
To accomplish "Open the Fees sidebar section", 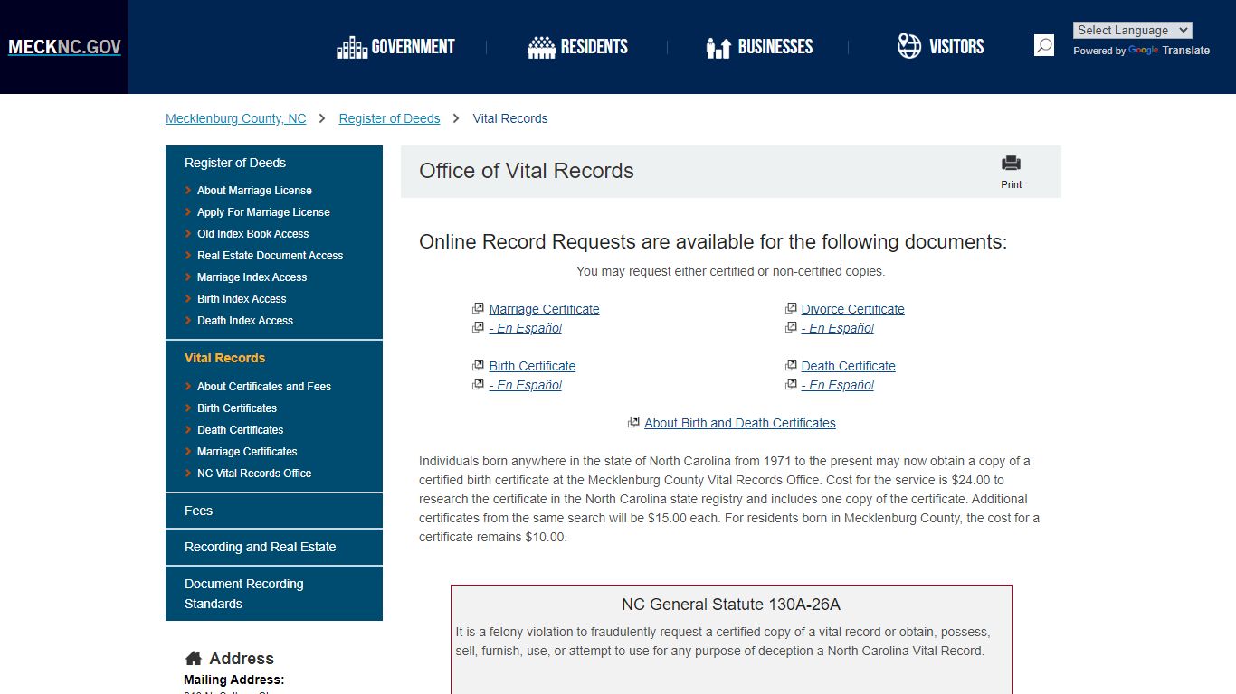I will click(x=274, y=511).
